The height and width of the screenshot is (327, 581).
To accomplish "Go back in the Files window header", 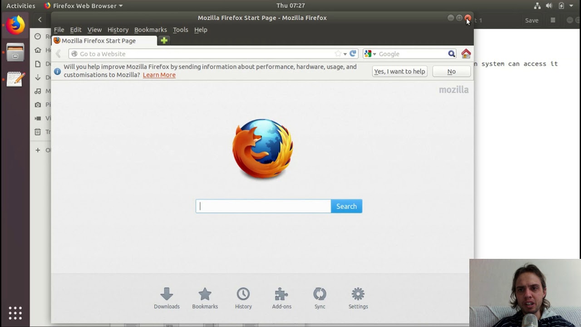I will coord(40,20).
